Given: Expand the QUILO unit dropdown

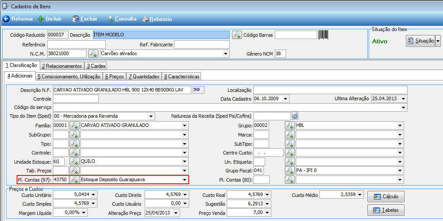Looking at the screenshot, I should pyautogui.click(x=185, y=161).
